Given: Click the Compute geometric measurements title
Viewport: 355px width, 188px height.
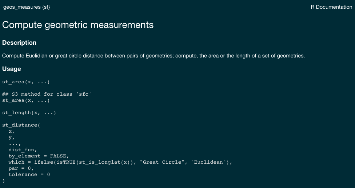Looking at the screenshot, I should [x=78, y=25].
